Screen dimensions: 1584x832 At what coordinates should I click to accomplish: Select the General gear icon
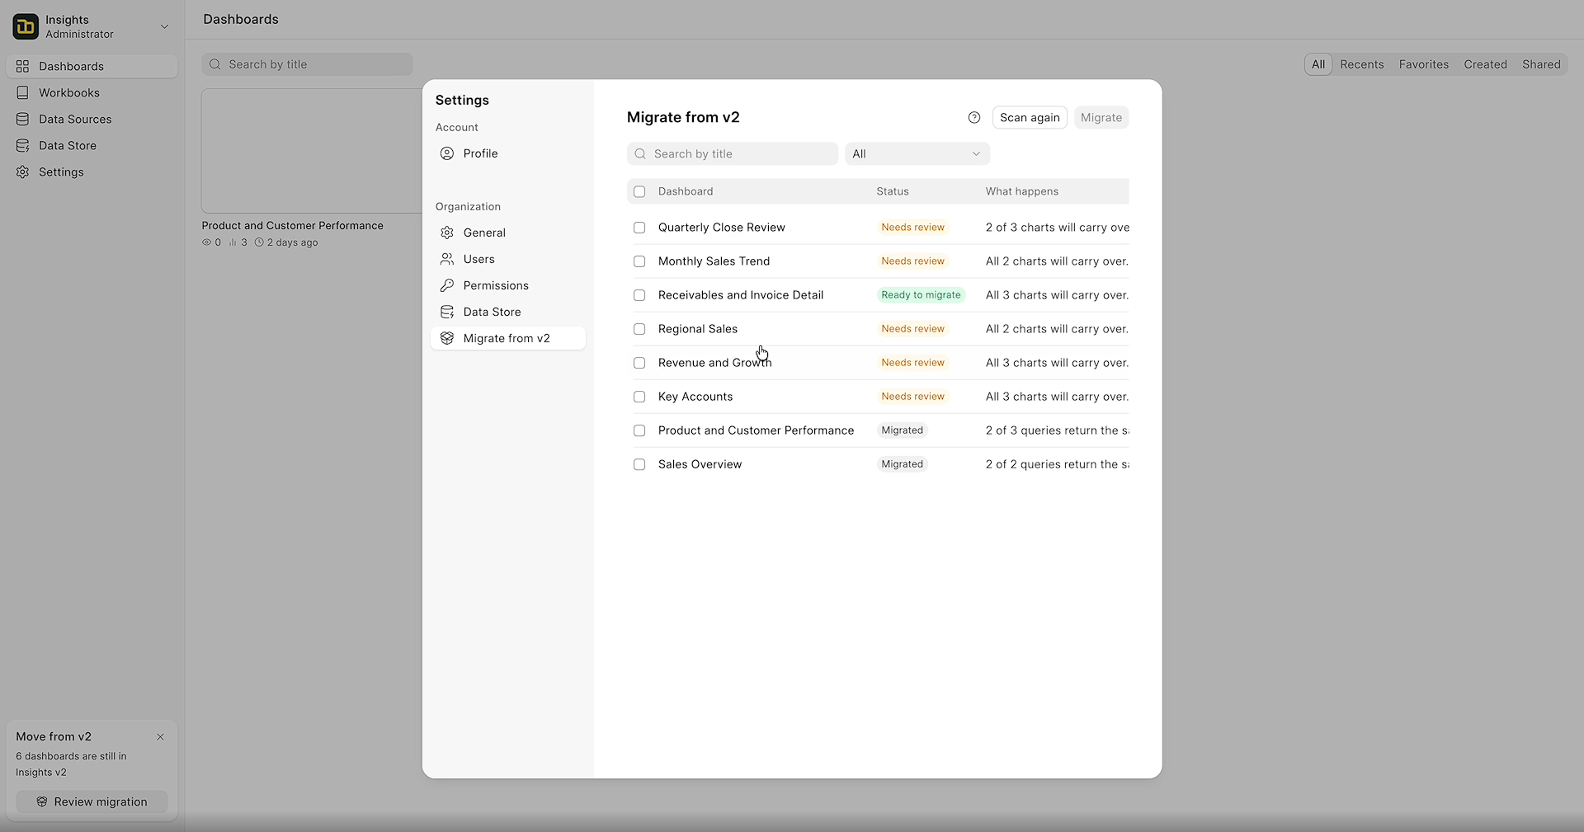pyautogui.click(x=447, y=233)
